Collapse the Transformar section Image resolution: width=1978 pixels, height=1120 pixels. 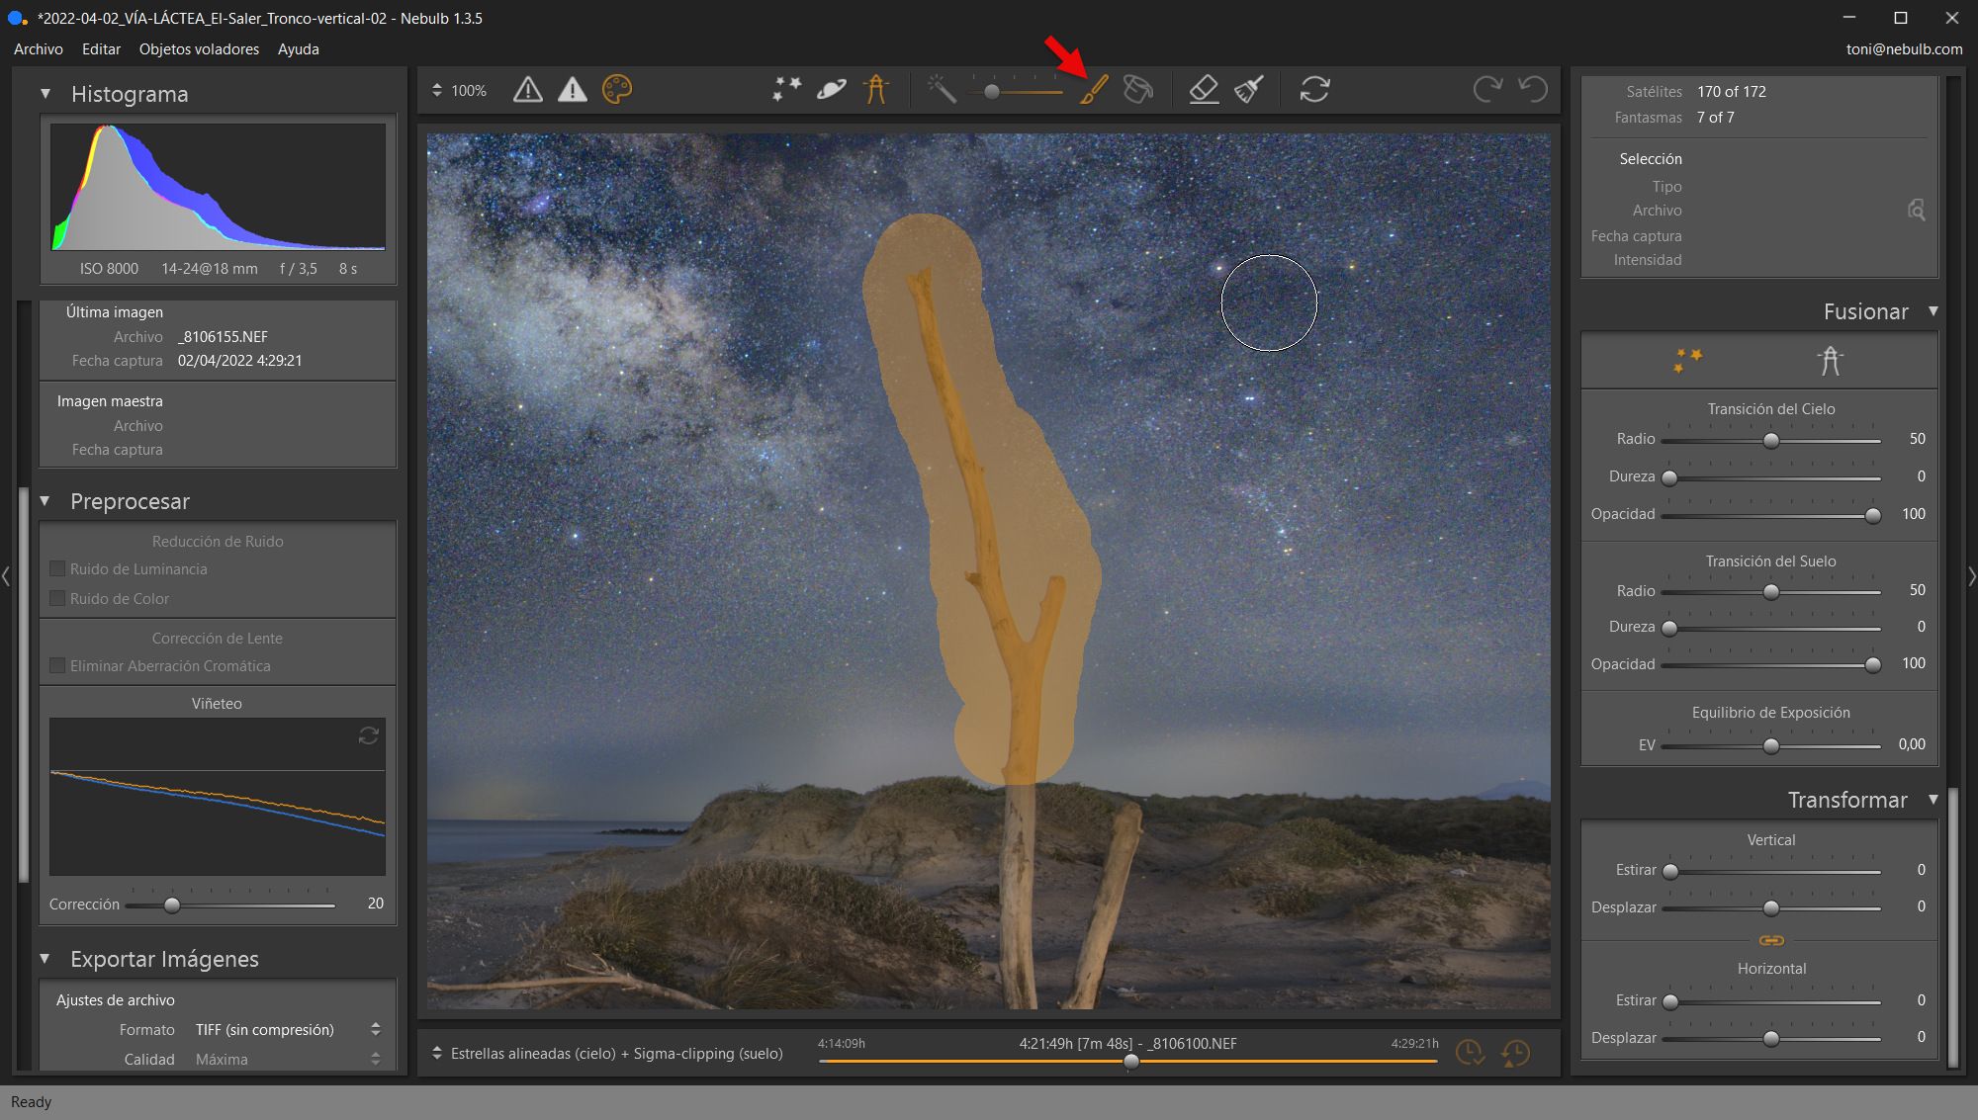[x=1933, y=800]
